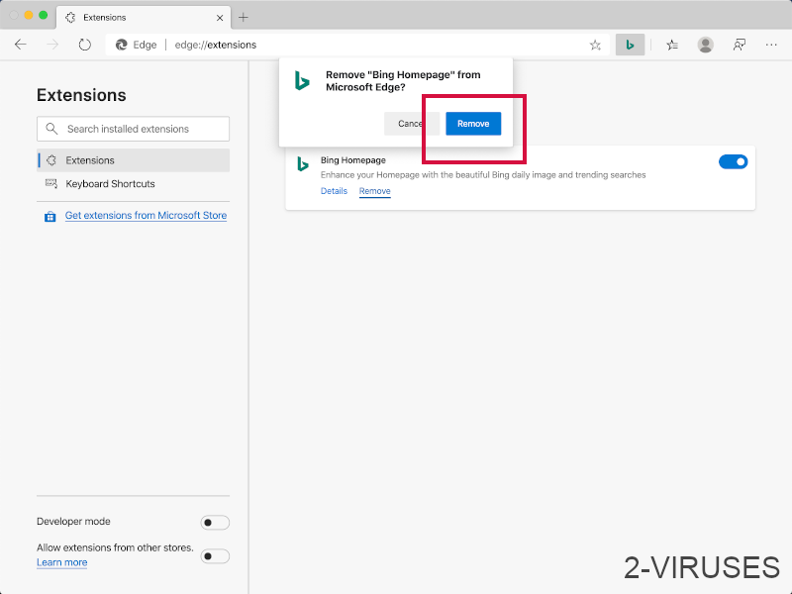Click the Extensions page heading
Screen dimensions: 792x594
[81, 95]
